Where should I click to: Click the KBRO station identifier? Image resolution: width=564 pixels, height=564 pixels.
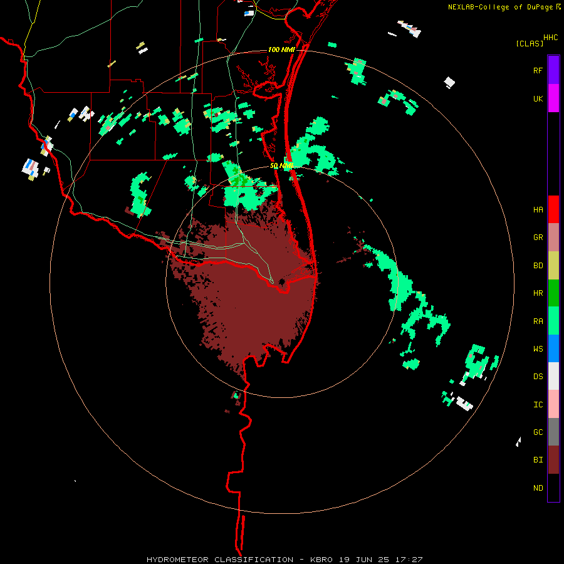coord(322,560)
